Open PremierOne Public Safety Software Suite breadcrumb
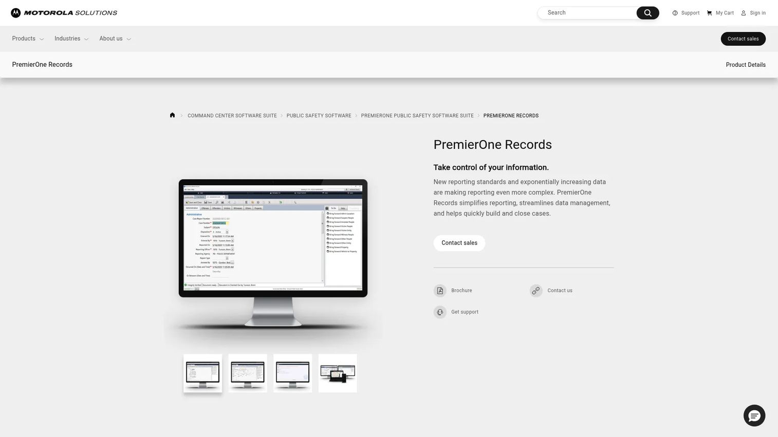The image size is (778, 437). [x=417, y=116]
